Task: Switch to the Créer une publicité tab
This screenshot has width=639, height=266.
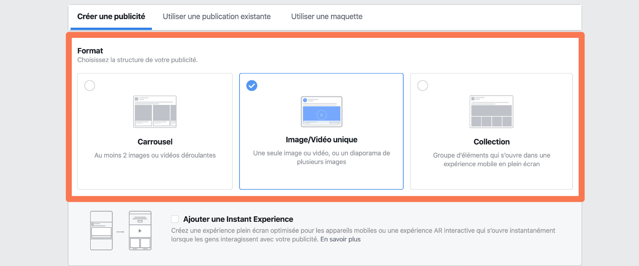Action: [x=111, y=17]
